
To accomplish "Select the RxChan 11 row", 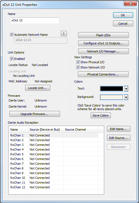I will 54,182.
